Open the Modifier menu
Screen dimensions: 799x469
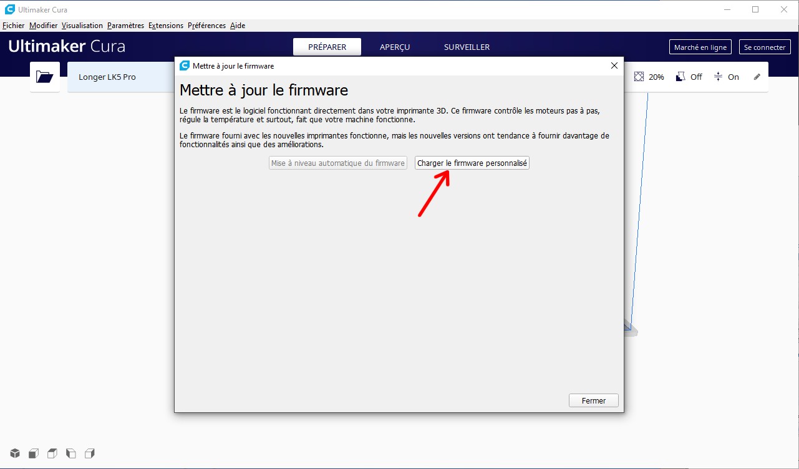[x=43, y=26]
